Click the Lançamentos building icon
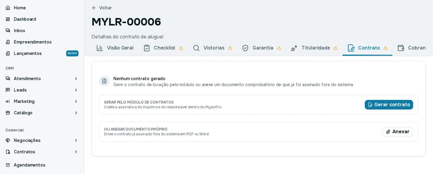Viewport: 433px width, 174px height. tap(8, 53)
